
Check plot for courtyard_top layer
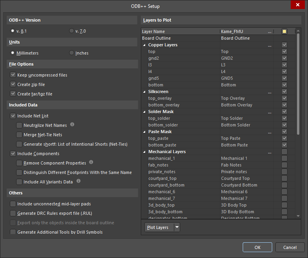pos(284,178)
